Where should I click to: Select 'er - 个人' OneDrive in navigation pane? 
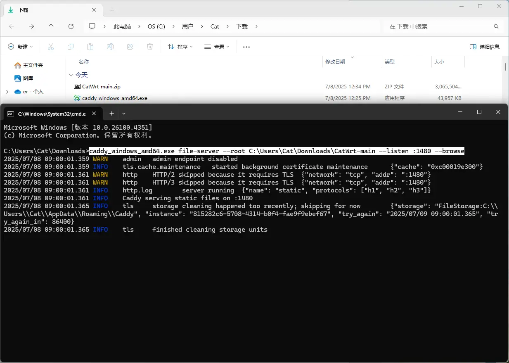pyautogui.click(x=33, y=92)
